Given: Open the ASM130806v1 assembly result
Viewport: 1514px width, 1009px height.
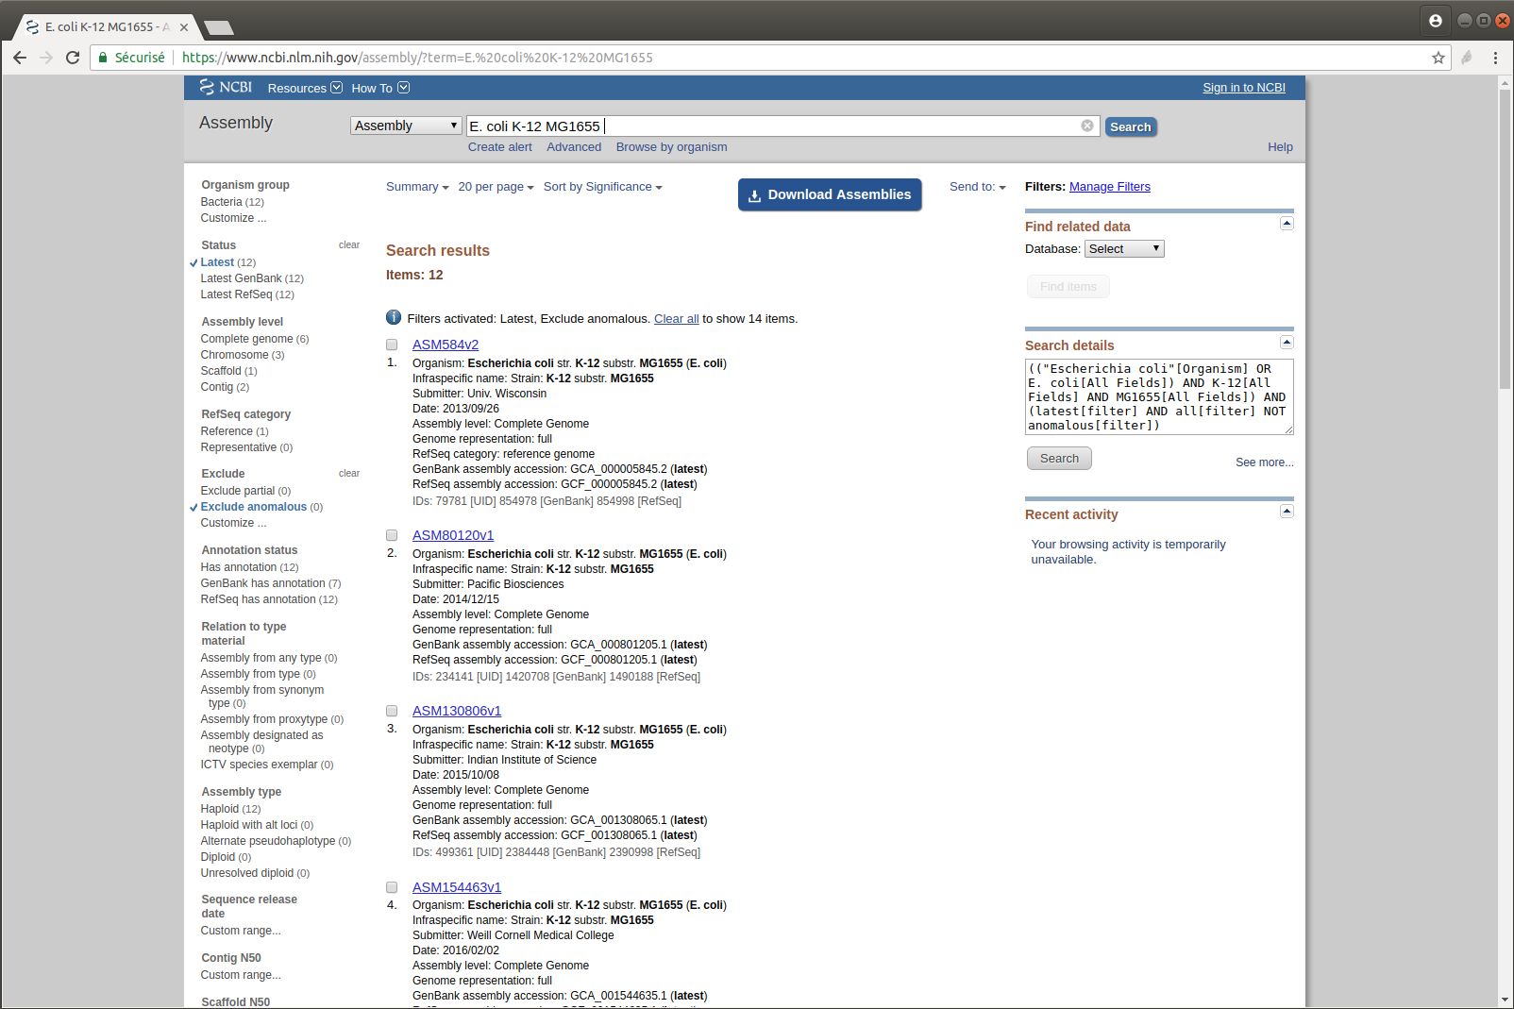Looking at the screenshot, I should coord(457,711).
